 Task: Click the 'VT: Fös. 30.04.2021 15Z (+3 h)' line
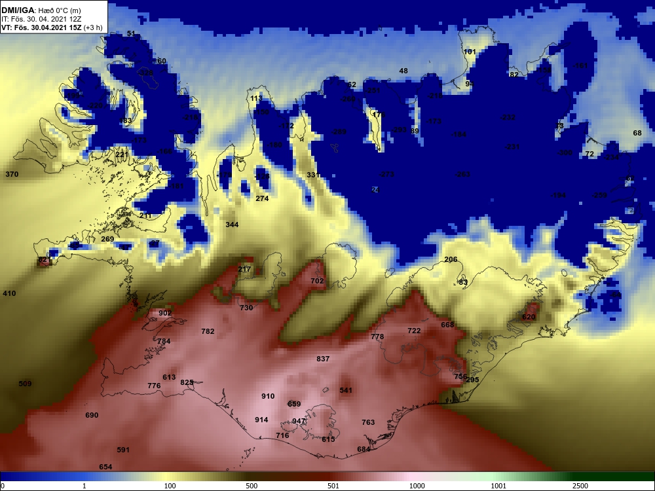tap(52, 27)
